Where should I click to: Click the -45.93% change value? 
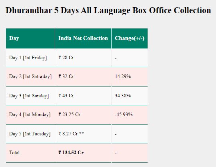[x=124, y=115]
